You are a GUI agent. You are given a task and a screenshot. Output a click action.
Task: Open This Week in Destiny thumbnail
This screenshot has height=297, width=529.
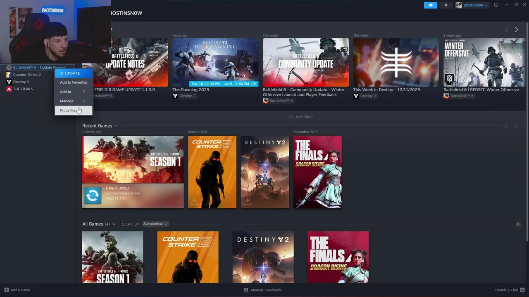pos(396,62)
